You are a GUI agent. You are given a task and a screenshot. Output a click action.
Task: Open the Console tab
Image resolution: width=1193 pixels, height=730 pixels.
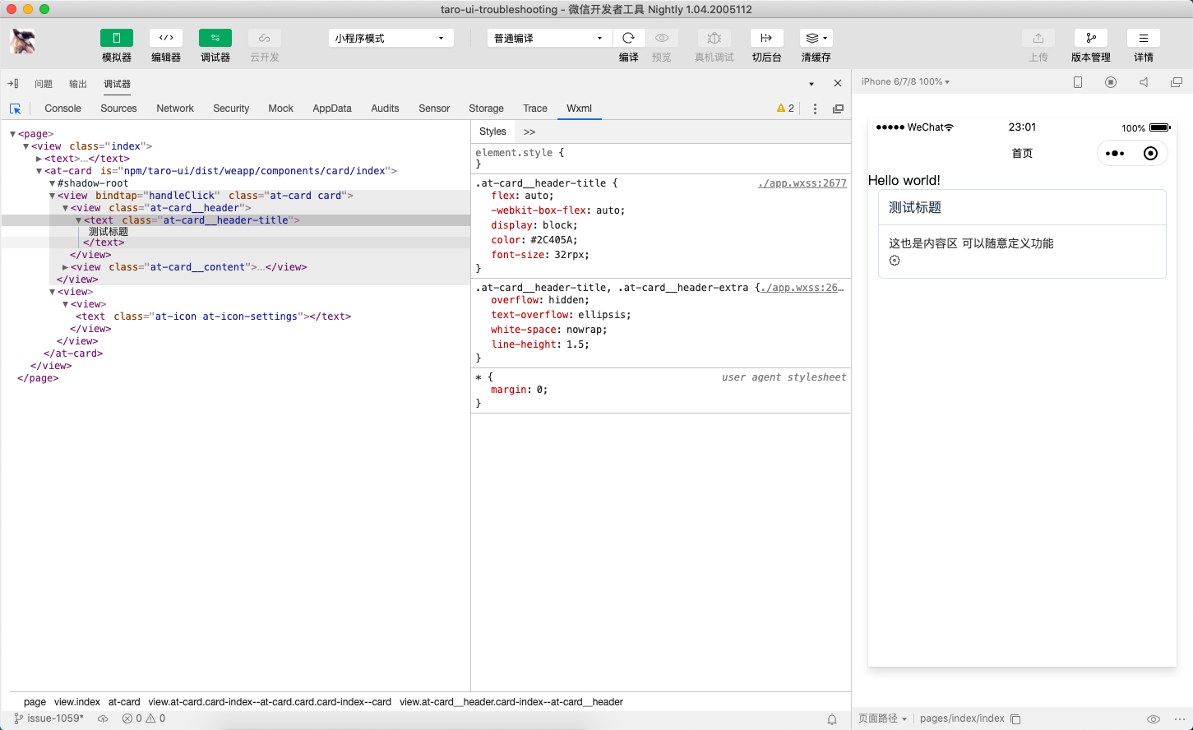(x=63, y=109)
